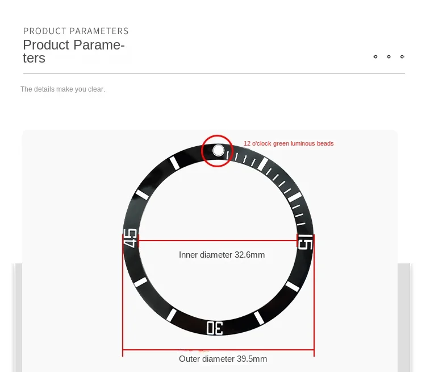Click the third decorative dot on right
Viewport: 426px width, 372px height.
[402, 57]
